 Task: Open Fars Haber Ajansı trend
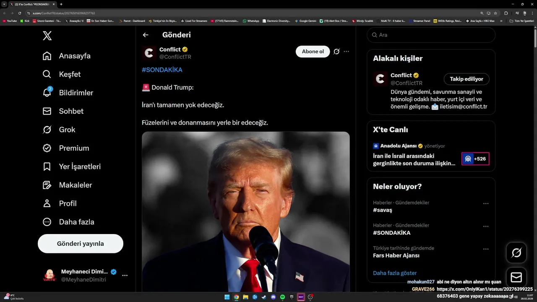pos(396,255)
